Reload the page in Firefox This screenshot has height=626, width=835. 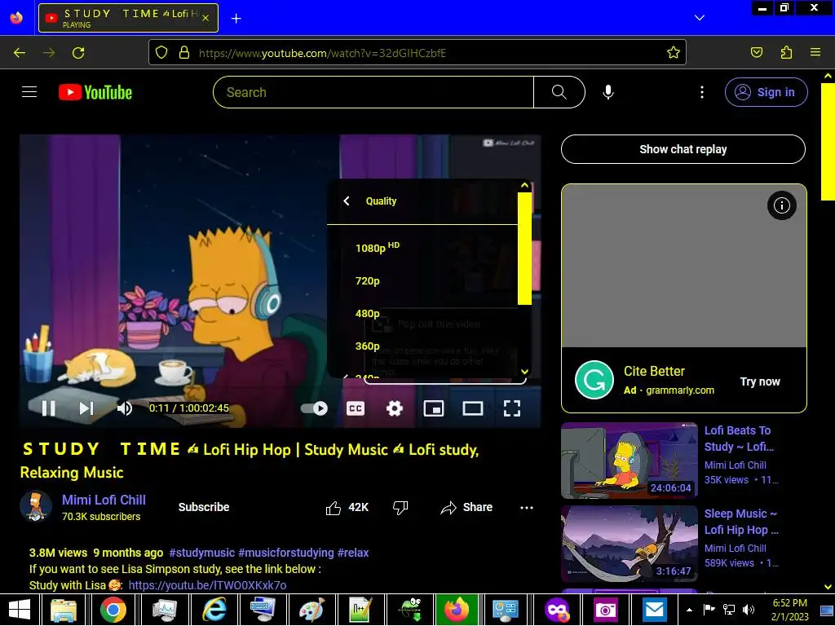(x=78, y=53)
